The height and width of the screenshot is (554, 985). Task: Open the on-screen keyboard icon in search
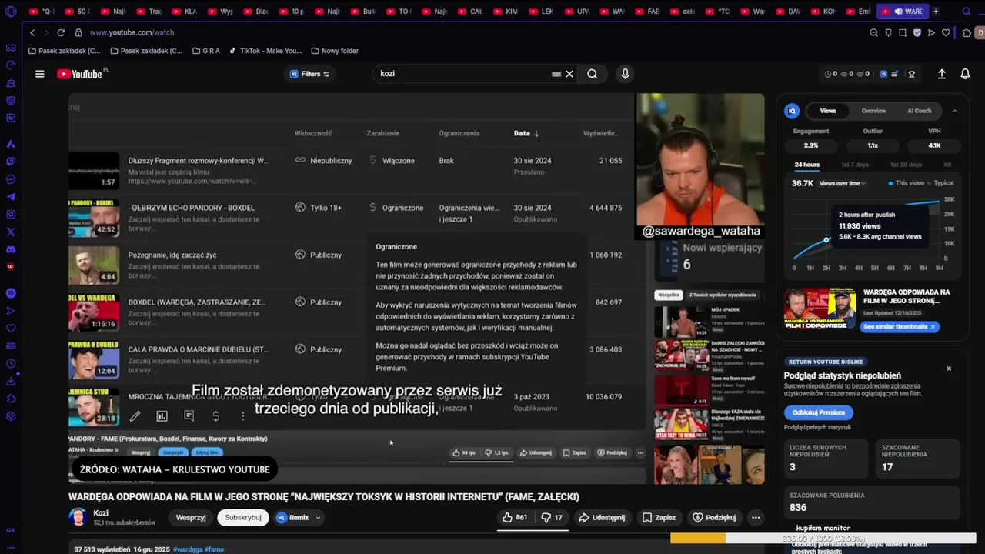tap(556, 74)
